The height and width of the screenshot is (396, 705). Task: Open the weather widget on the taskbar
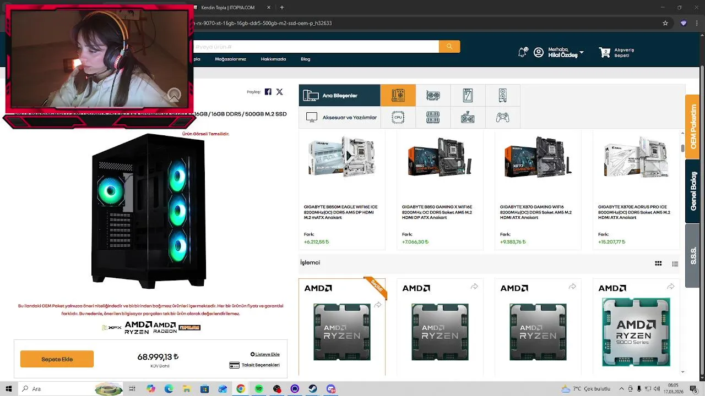[x=585, y=389]
